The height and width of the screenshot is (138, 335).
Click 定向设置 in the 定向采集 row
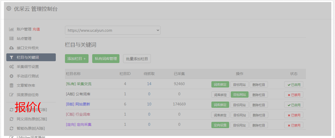pyautogui.click(x=220, y=125)
